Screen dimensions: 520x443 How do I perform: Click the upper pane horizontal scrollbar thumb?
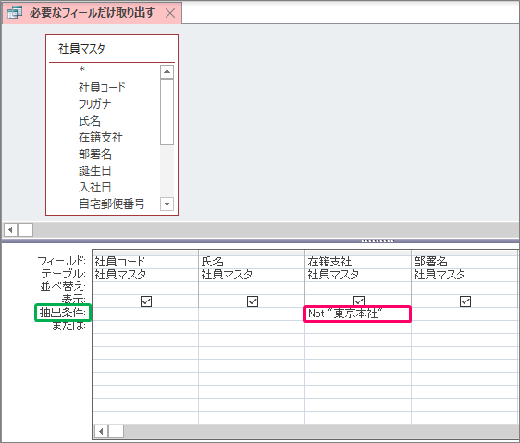coord(25,229)
